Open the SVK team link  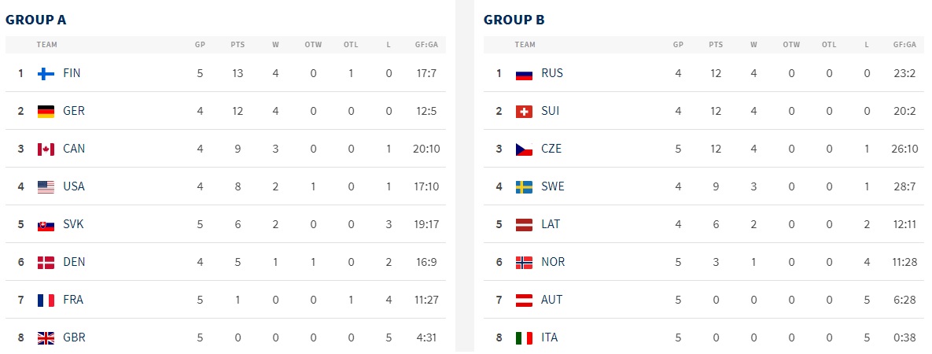click(x=73, y=224)
